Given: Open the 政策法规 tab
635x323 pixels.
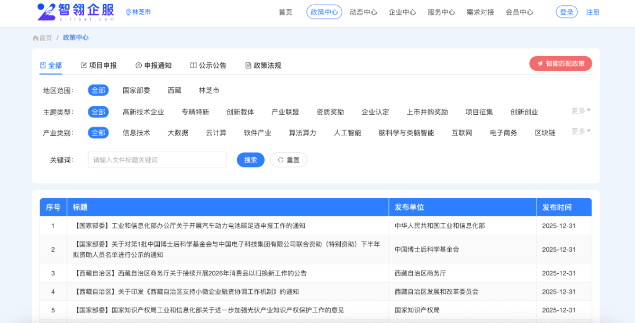Looking at the screenshot, I should [x=263, y=66].
